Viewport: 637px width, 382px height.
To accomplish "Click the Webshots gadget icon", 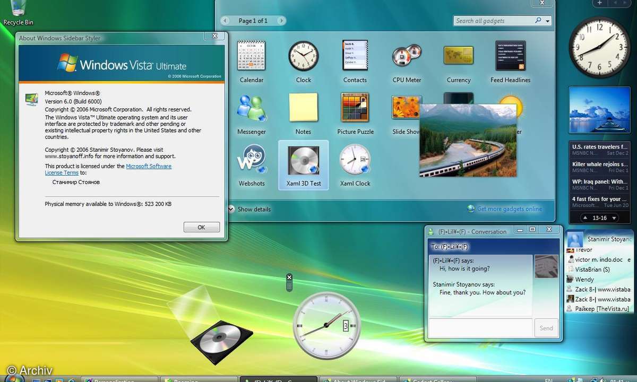I will click(x=252, y=159).
